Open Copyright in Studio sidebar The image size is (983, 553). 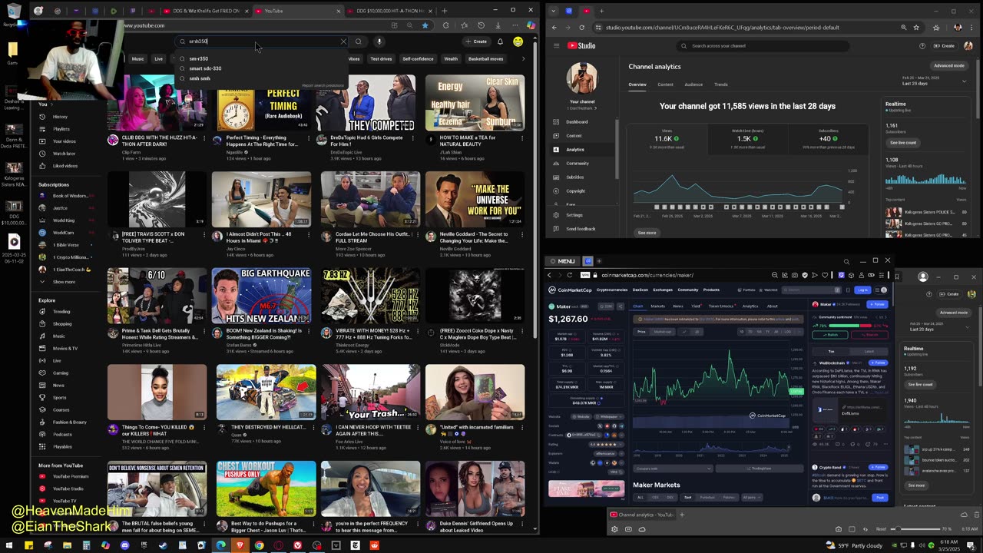[x=575, y=191]
